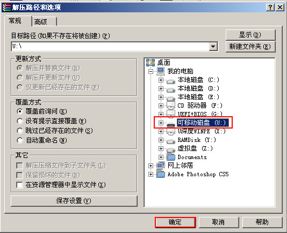Image resolution: width=287 pixels, height=233 pixels.
Task: Switch to the 高级 tab
Action: coord(44,22)
